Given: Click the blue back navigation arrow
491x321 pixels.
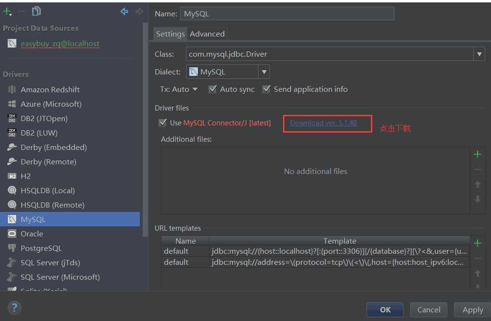Looking at the screenshot, I should click(124, 12).
